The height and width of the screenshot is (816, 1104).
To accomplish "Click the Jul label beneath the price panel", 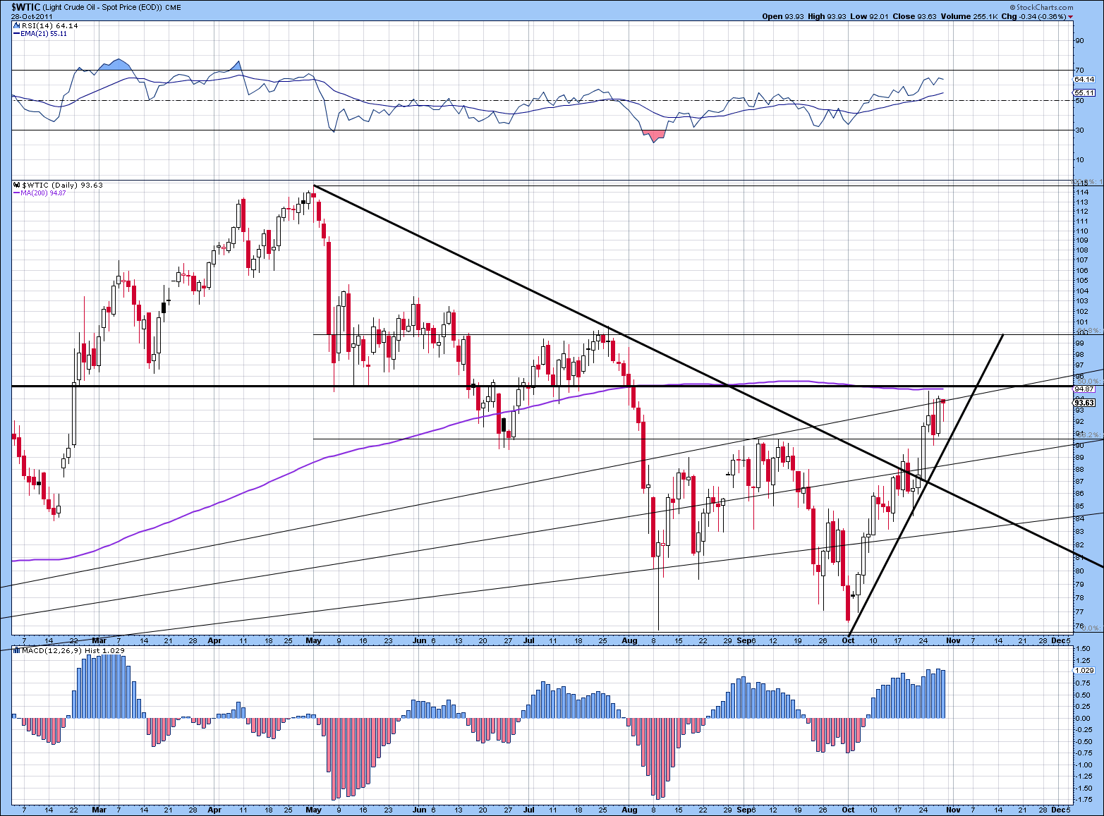I will pyautogui.click(x=529, y=640).
